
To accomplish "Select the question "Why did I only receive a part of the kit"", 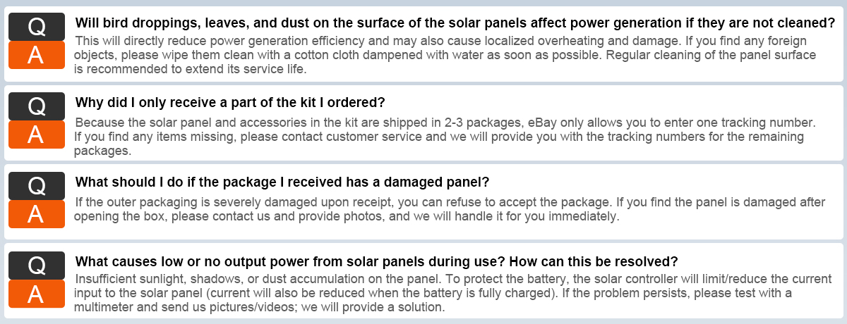I will 230,102.
